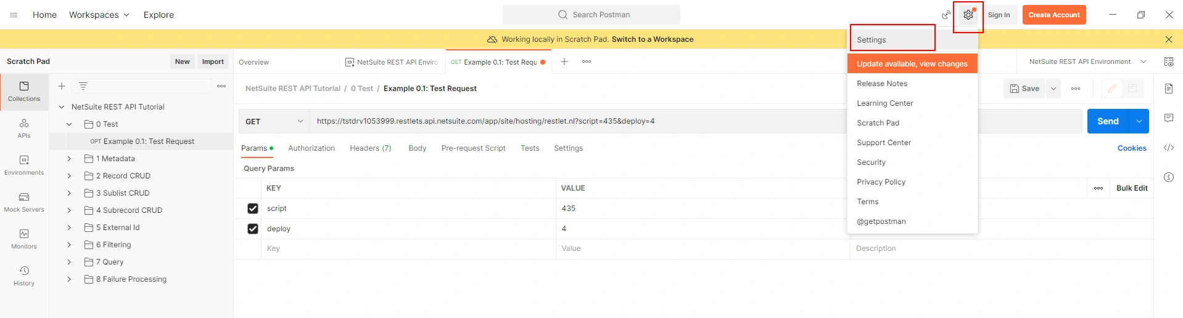Open the APIs sidebar panel
This screenshot has width=1183, height=318.
click(24, 129)
